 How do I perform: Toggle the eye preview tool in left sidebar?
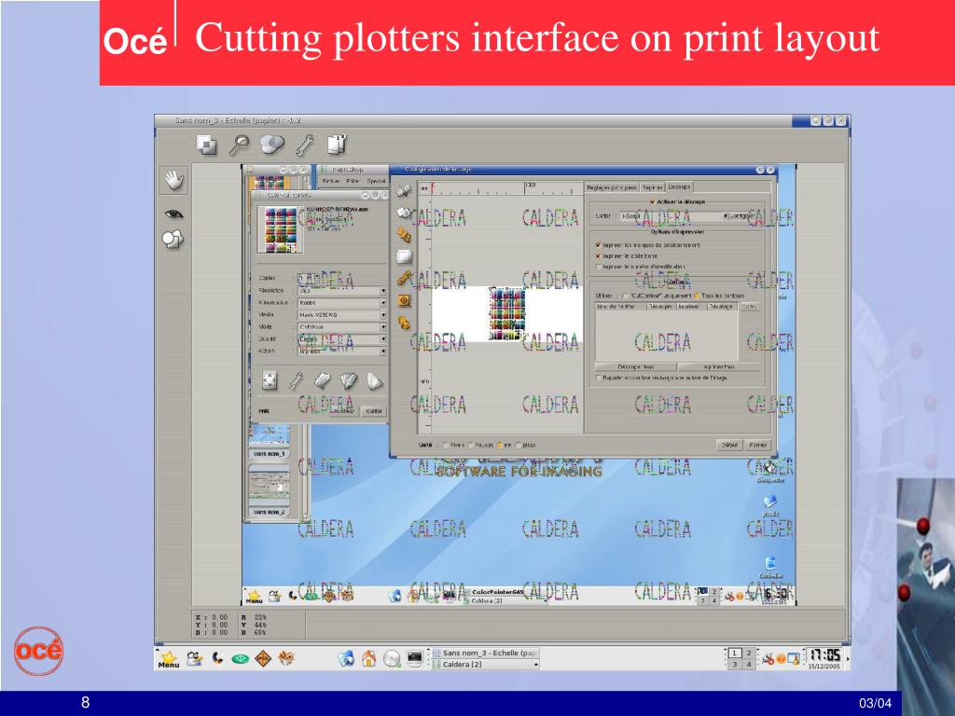pyautogui.click(x=174, y=213)
